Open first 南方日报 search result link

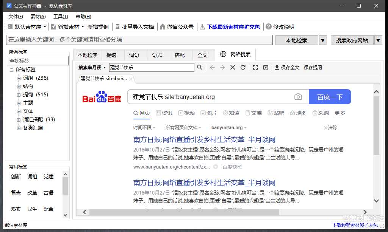[204, 139]
